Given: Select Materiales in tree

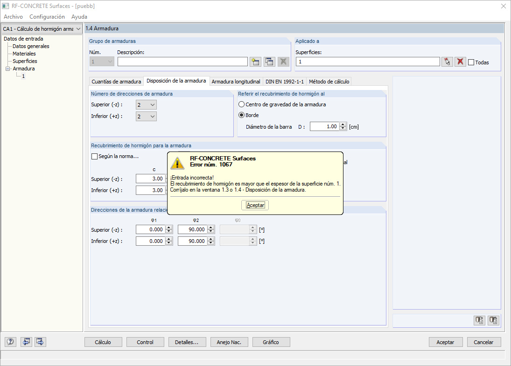Looking at the screenshot, I should [24, 54].
